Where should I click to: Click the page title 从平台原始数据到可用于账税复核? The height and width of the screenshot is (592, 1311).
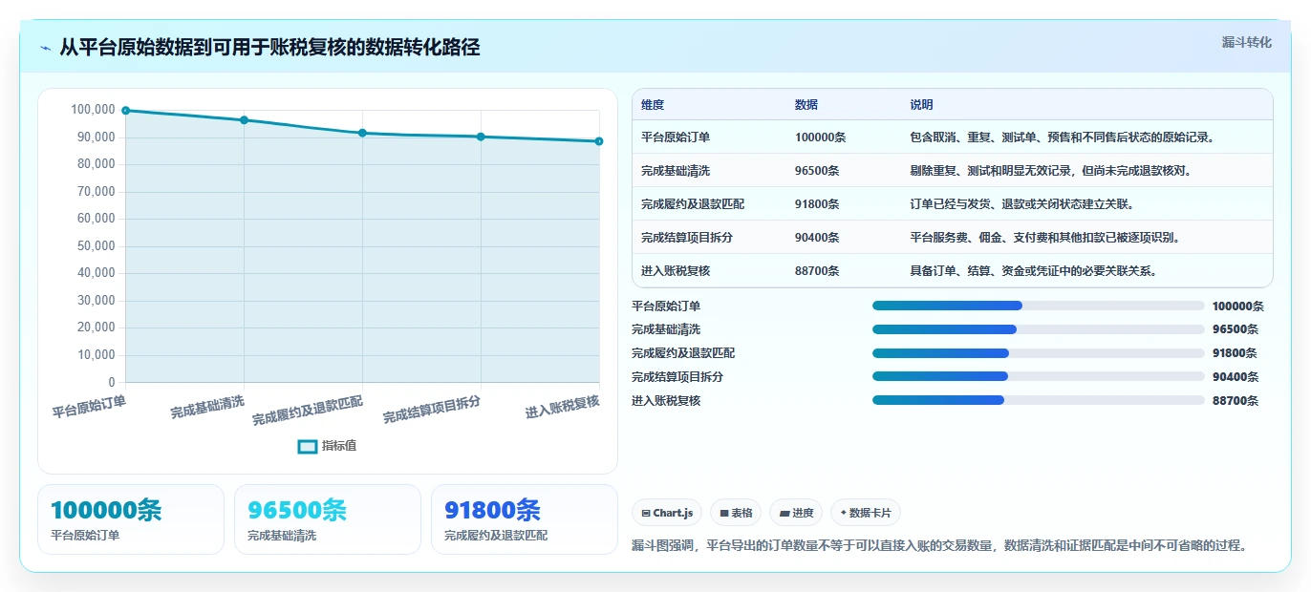pos(269,48)
